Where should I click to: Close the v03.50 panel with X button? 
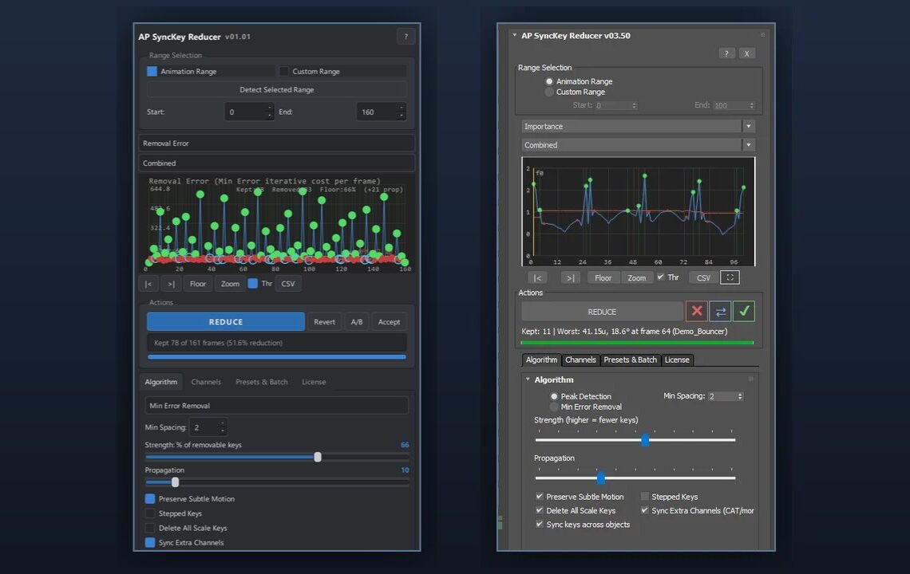tap(746, 53)
